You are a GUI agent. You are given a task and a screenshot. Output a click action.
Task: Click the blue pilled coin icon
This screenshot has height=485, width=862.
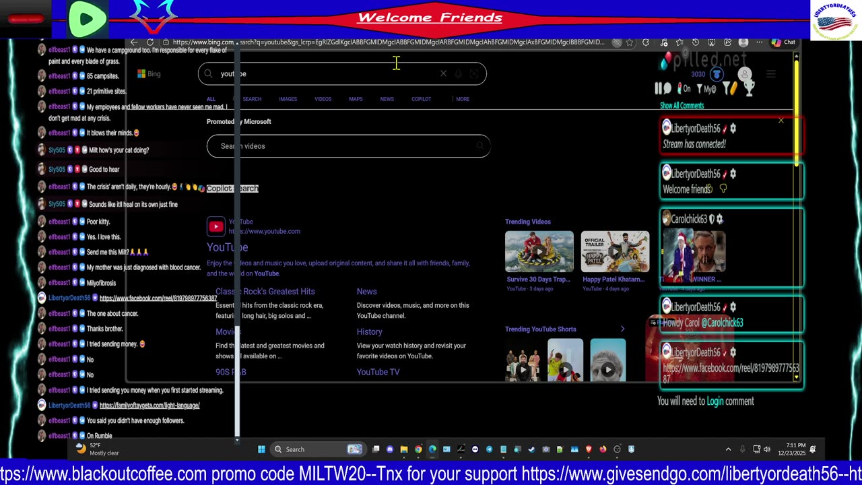pos(717,74)
